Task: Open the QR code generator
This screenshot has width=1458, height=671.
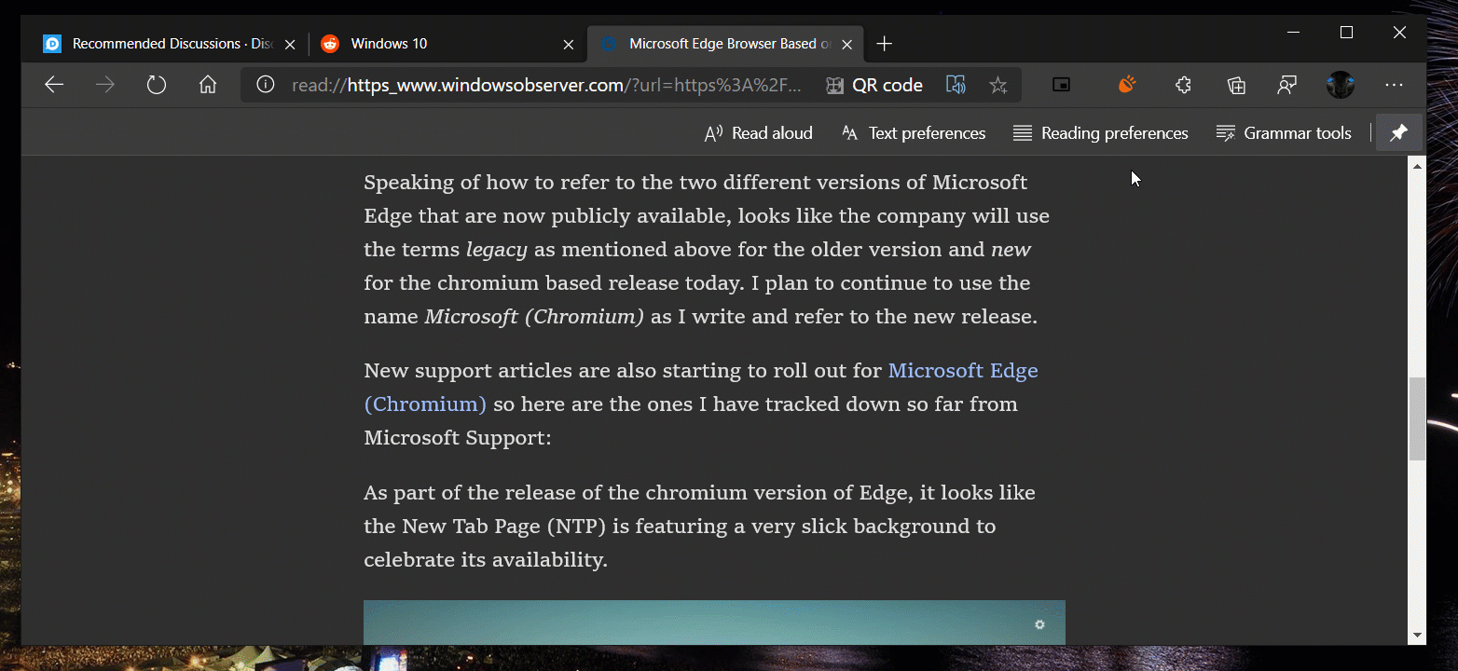Action: [874, 86]
